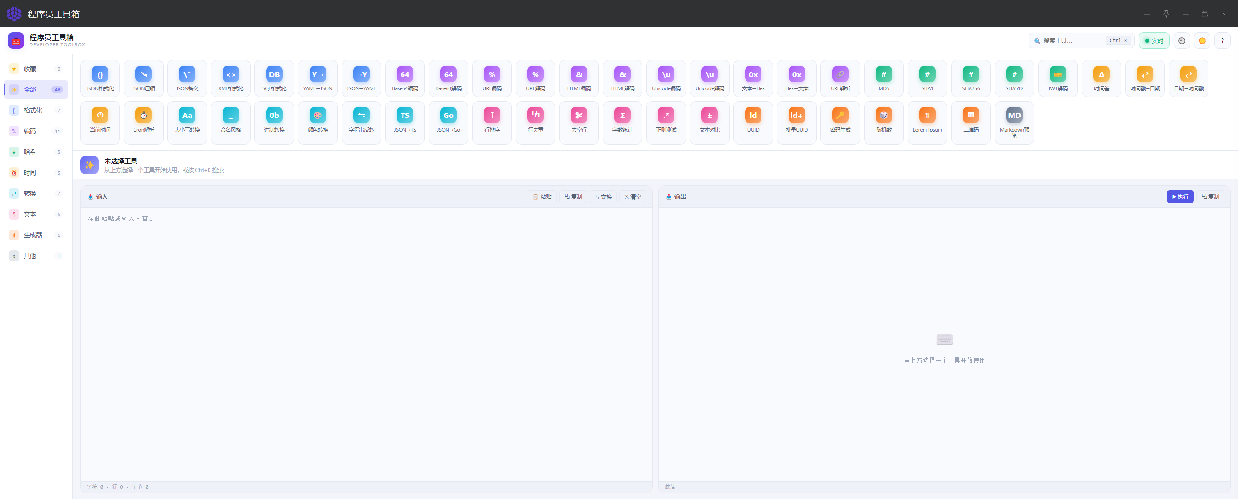Screen dimensions: 1238x499
Task: Select the 文本→Hex tool
Action: pyautogui.click(x=753, y=78)
